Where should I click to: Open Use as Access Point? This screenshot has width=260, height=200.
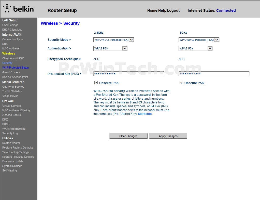click(15, 77)
